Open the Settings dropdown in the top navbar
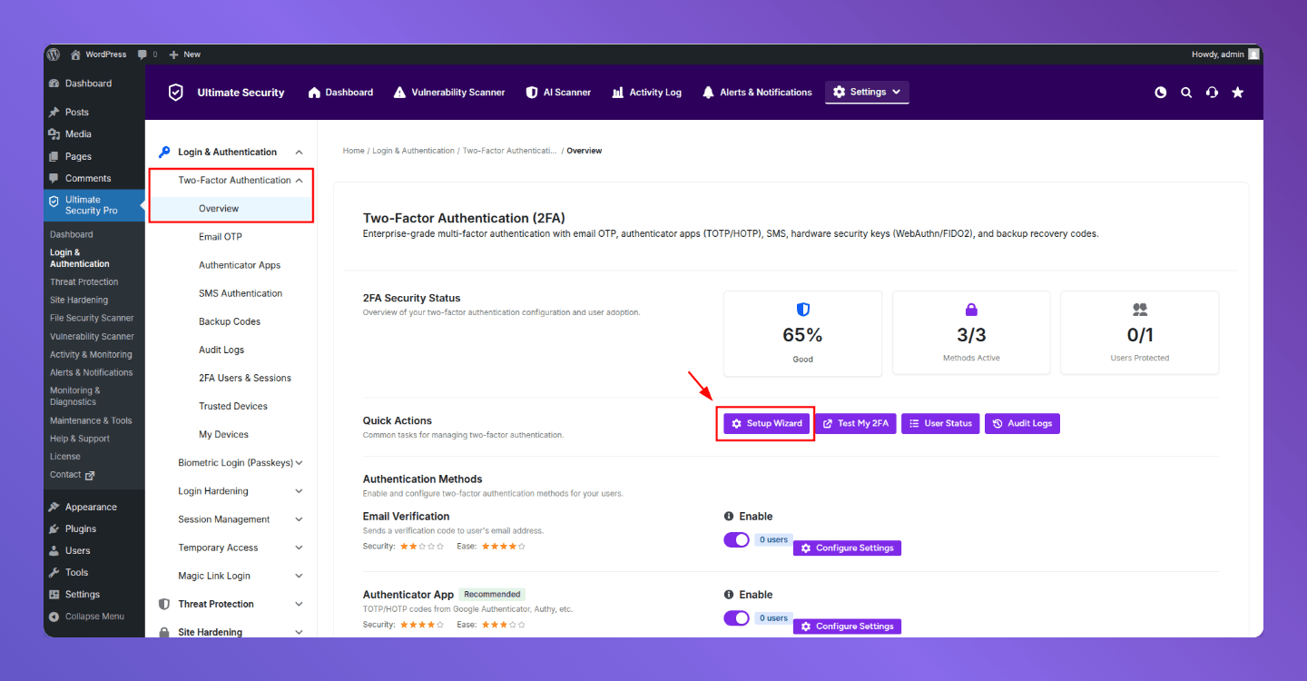The width and height of the screenshot is (1307, 681). 867,92
